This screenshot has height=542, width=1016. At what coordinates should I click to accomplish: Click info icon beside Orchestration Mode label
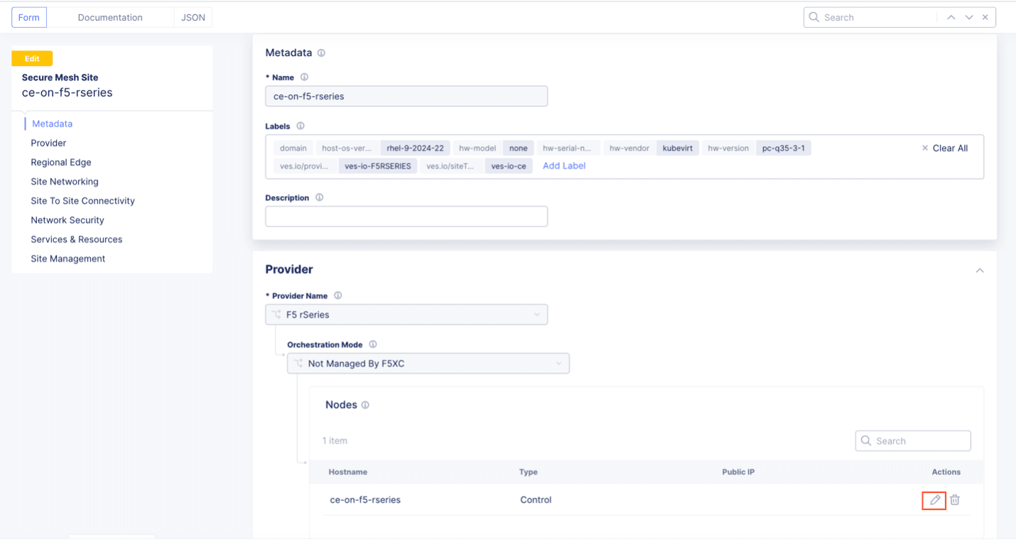point(373,345)
